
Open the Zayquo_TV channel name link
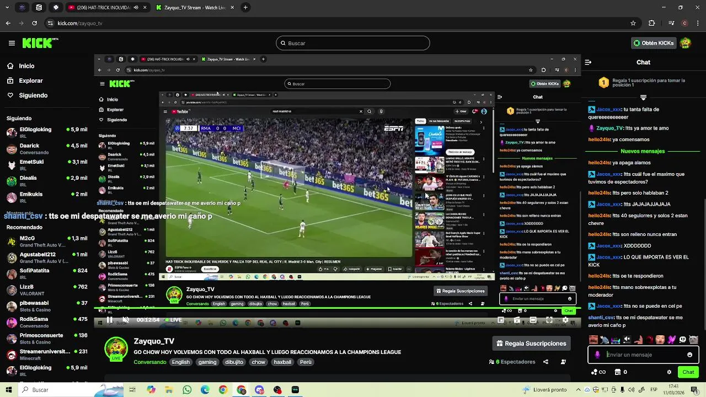(x=154, y=341)
